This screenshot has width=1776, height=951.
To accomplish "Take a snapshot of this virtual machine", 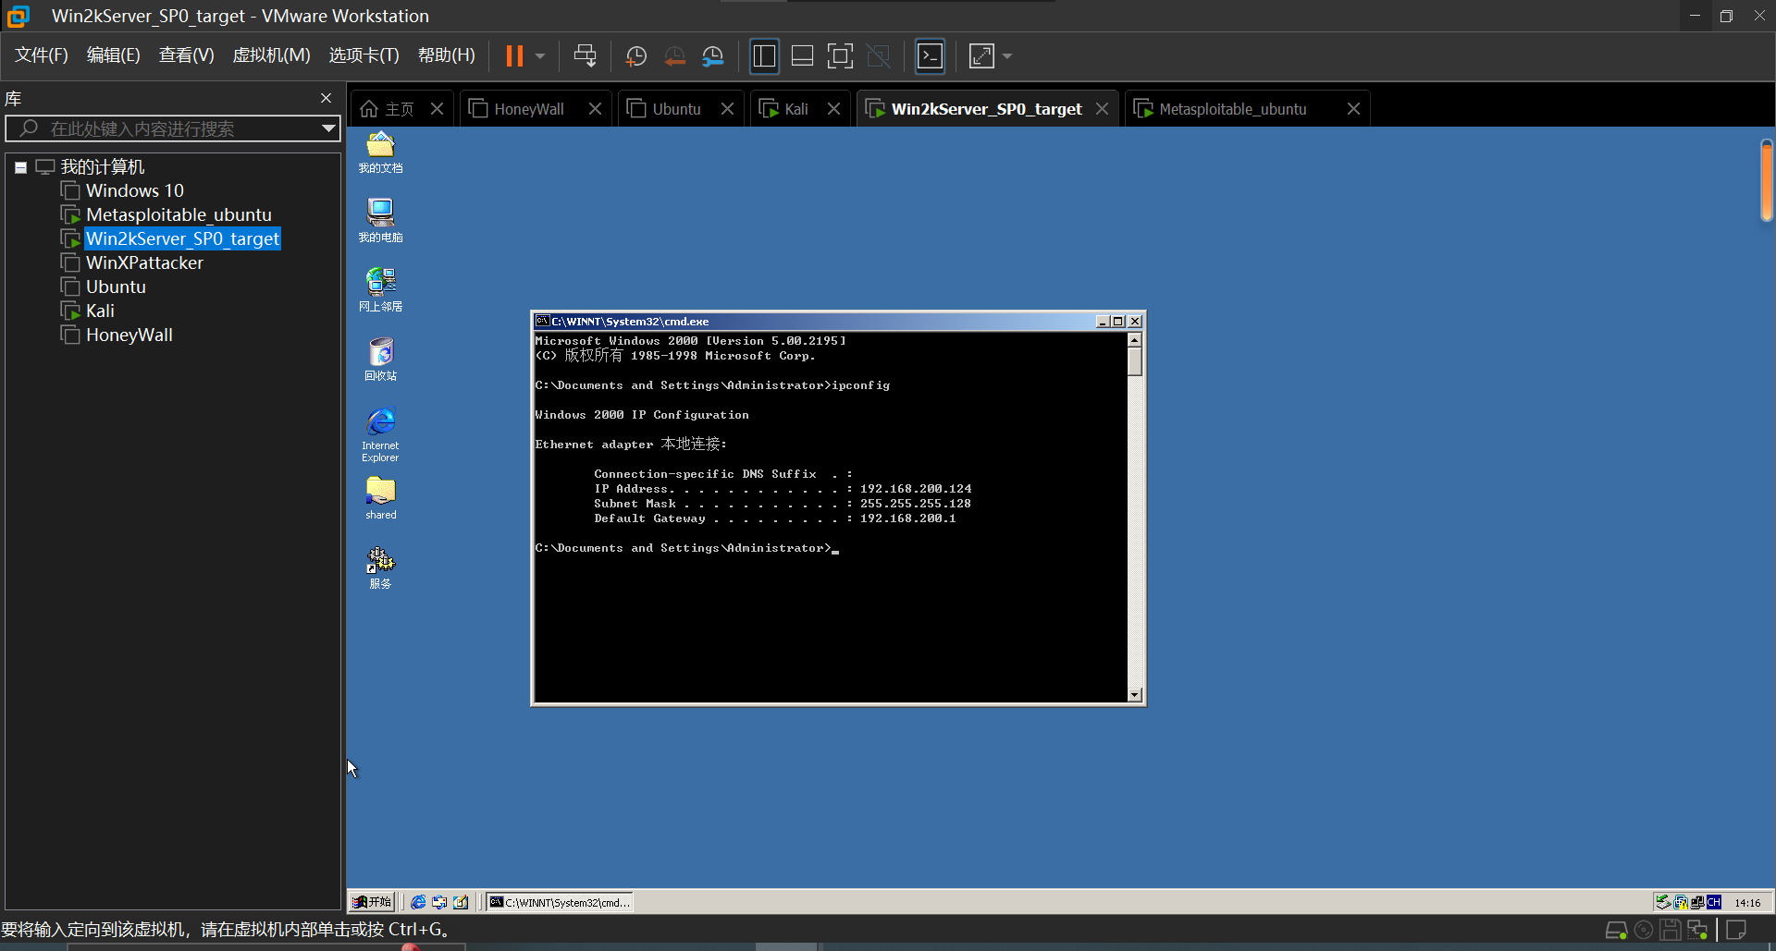I will [x=636, y=56].
